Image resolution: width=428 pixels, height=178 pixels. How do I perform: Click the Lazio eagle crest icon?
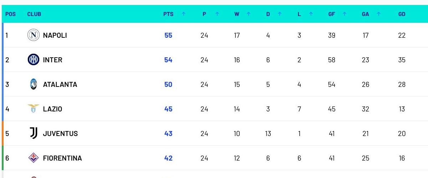coord(34,109)
